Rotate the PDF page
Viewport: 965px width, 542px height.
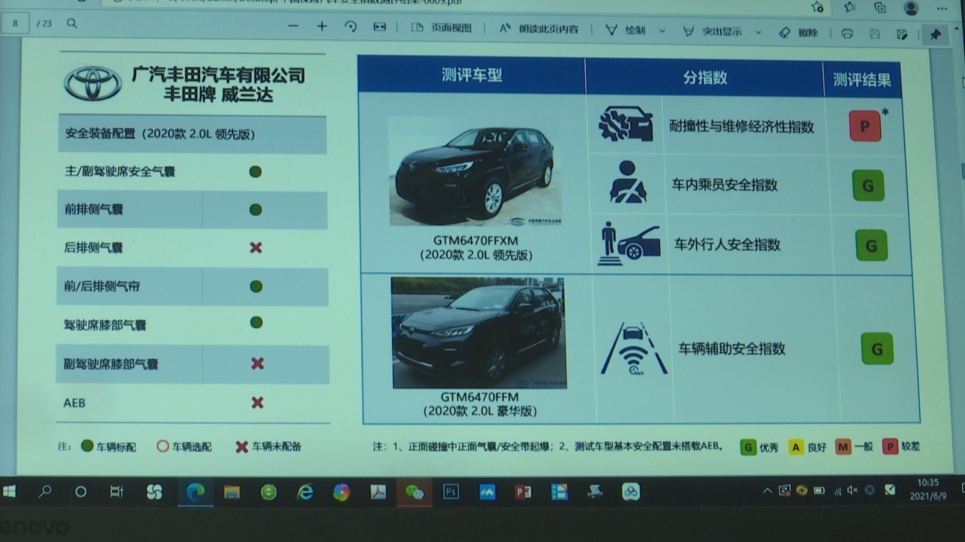click(x=352, y=26)
